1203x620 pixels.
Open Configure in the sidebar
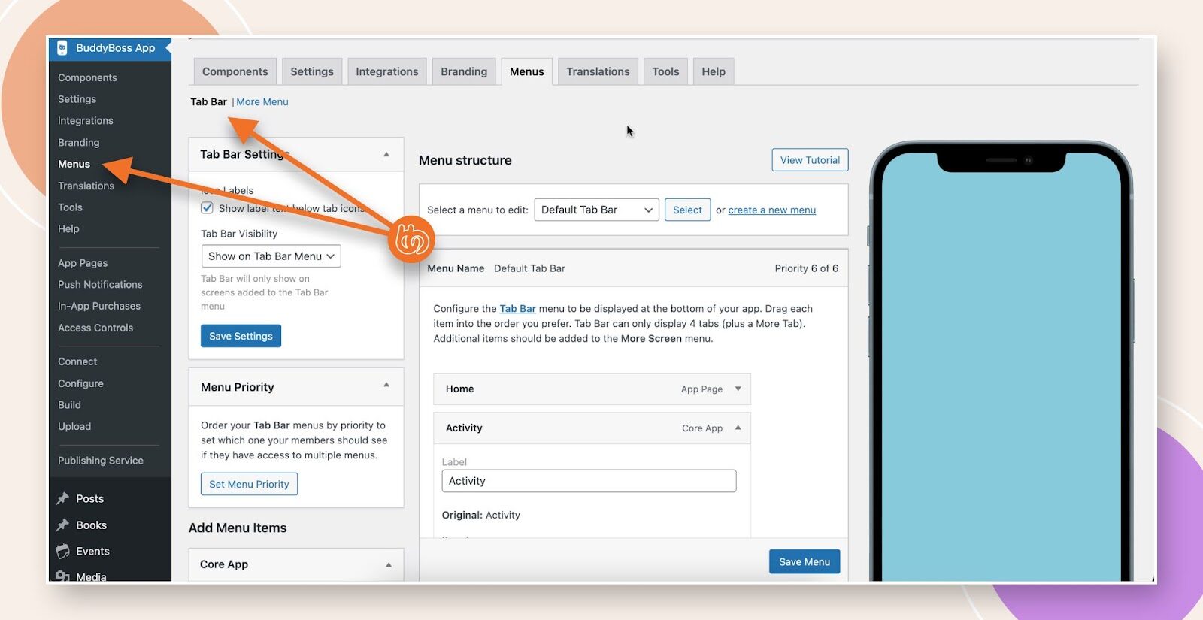[x=80, y=383]
